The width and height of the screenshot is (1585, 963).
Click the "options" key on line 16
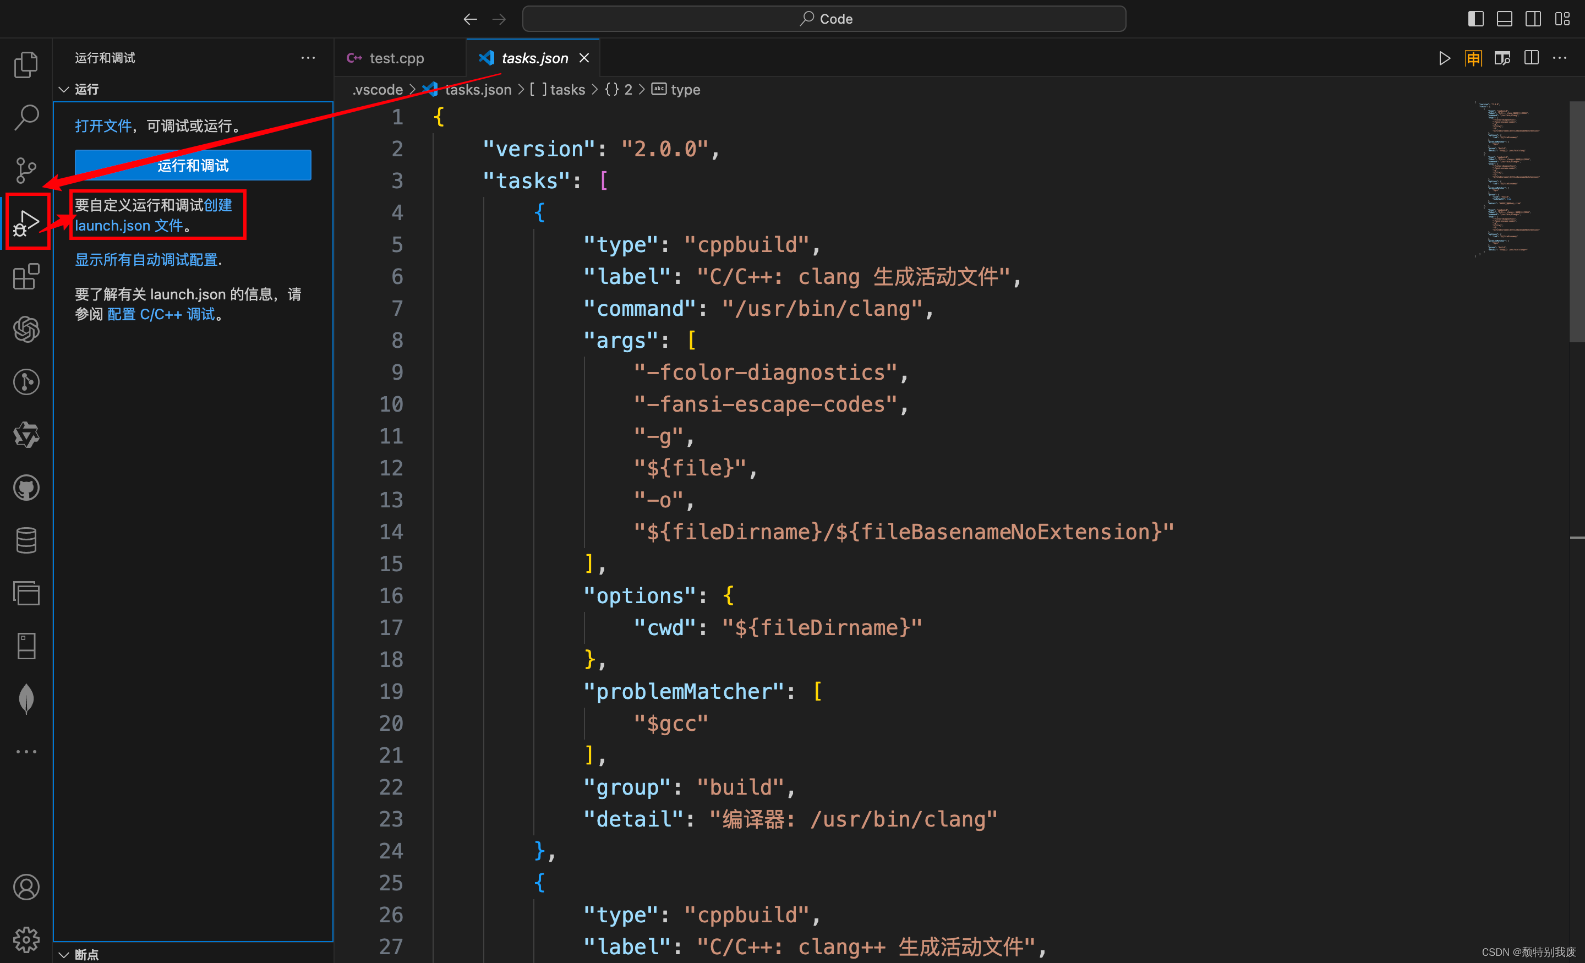(x=640, y=595)
